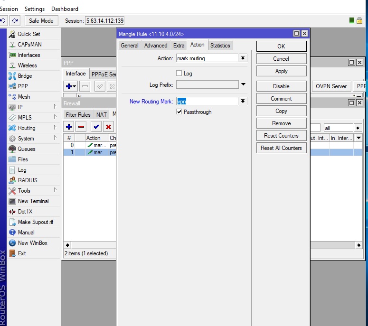This screenshot has width=368, height=326.
Task: Switch to the General tab
Action: (x=130, y=45)
